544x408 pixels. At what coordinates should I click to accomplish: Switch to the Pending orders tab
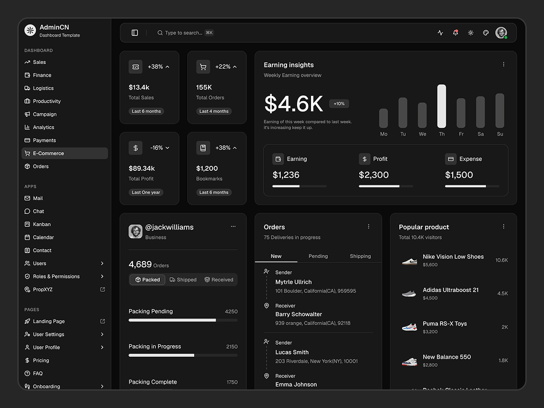318,256
